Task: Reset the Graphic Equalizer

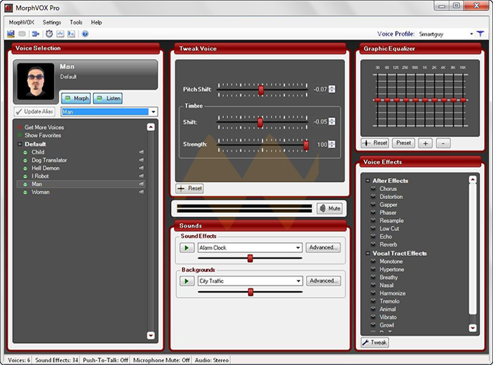Action: (375, 143)
